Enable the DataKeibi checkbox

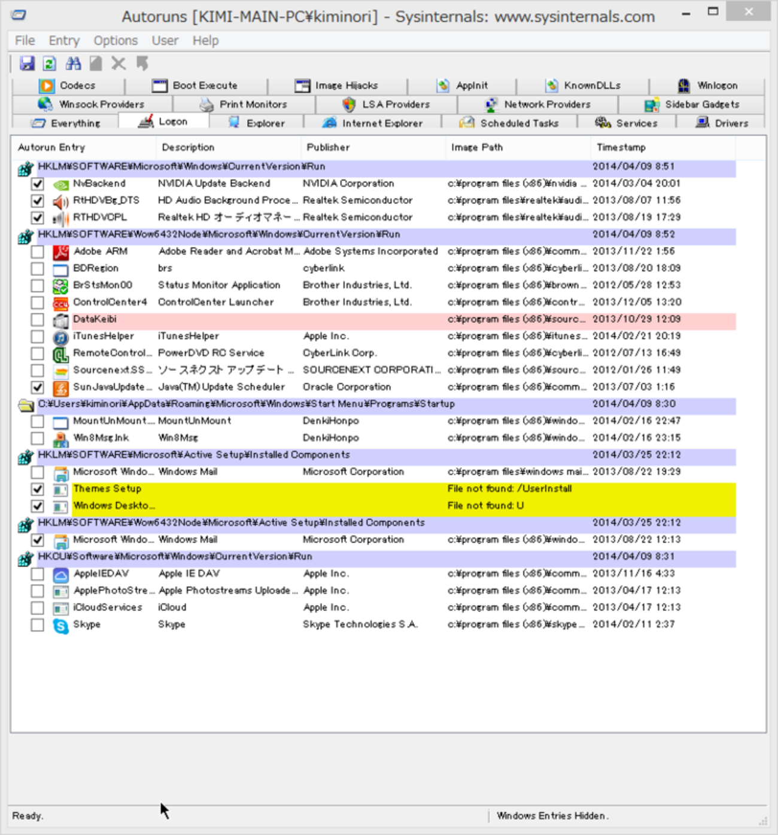[37, 319]
